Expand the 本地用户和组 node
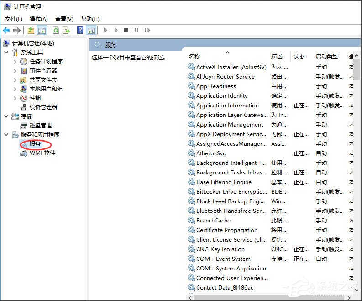Screen dimensions: 362x301 click(x=15, y=89)
